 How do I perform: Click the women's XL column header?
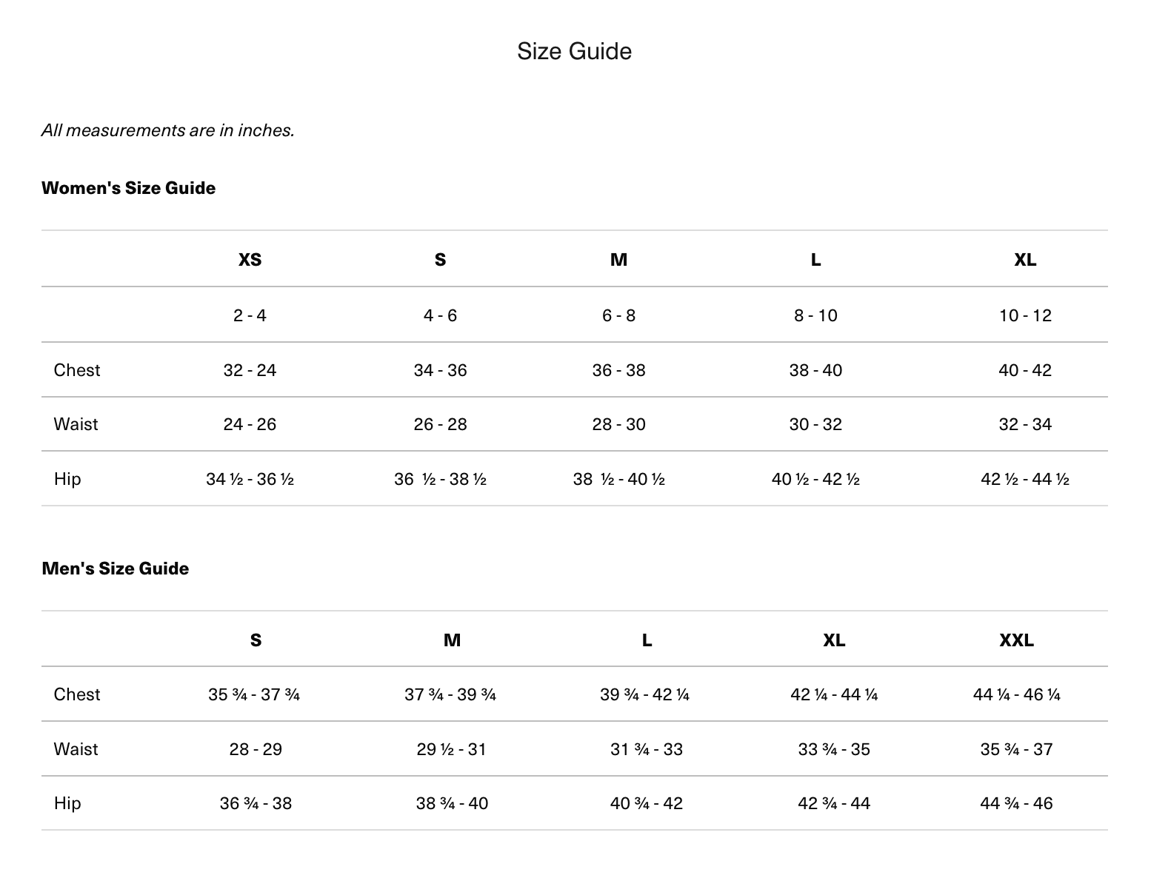click(1025, 260)
